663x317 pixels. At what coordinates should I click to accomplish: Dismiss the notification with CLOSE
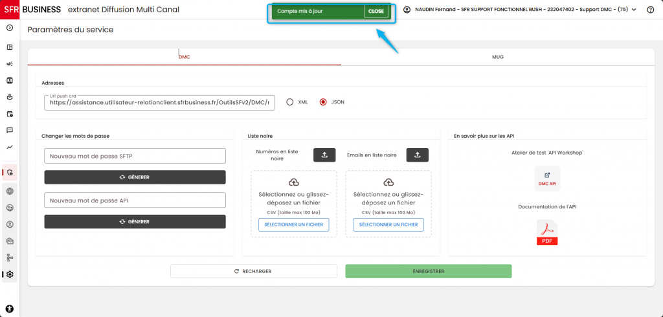[x=376, y=12]
